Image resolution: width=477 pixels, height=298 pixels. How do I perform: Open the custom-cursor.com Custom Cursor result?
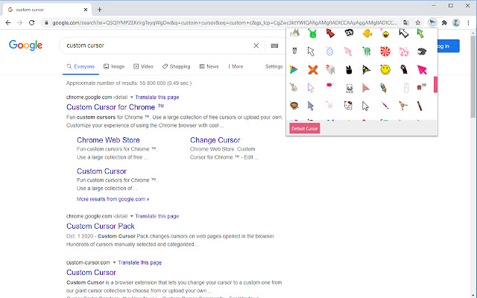[91, 273]
